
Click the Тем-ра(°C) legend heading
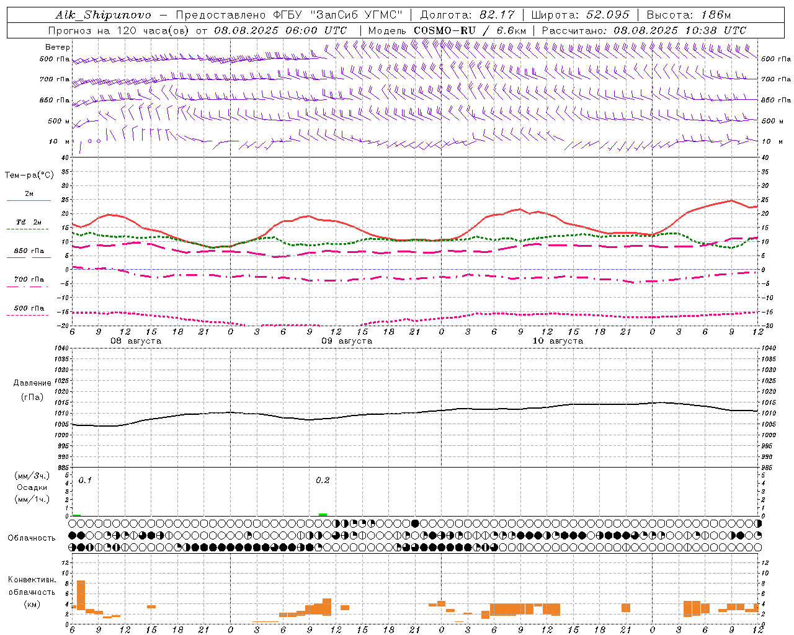click(29, 175)
